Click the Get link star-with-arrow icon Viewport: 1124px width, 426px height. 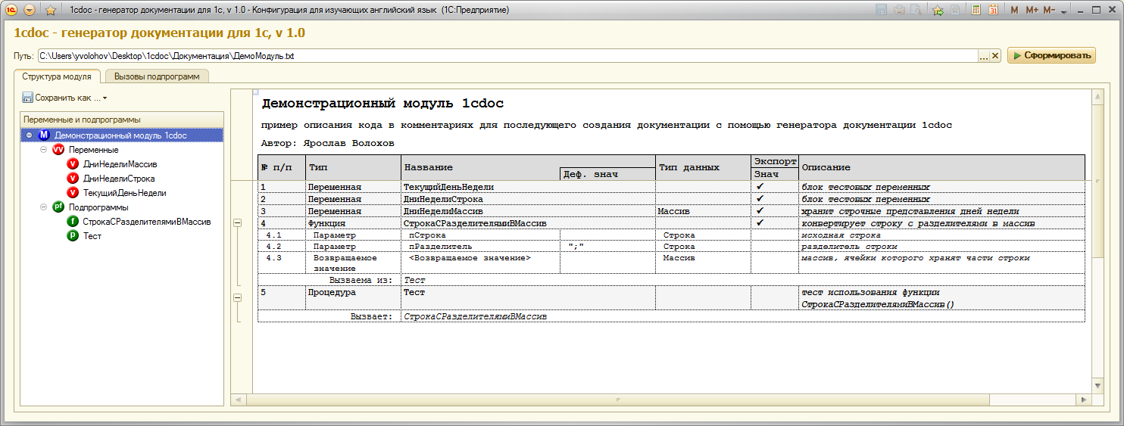[938, 11]
